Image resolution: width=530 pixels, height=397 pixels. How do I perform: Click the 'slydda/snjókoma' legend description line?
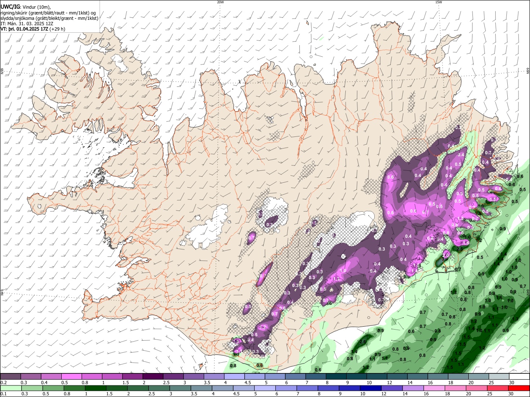click(49, 18)
